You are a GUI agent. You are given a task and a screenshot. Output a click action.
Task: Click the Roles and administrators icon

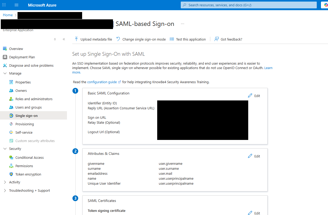(x=11, y=99)
